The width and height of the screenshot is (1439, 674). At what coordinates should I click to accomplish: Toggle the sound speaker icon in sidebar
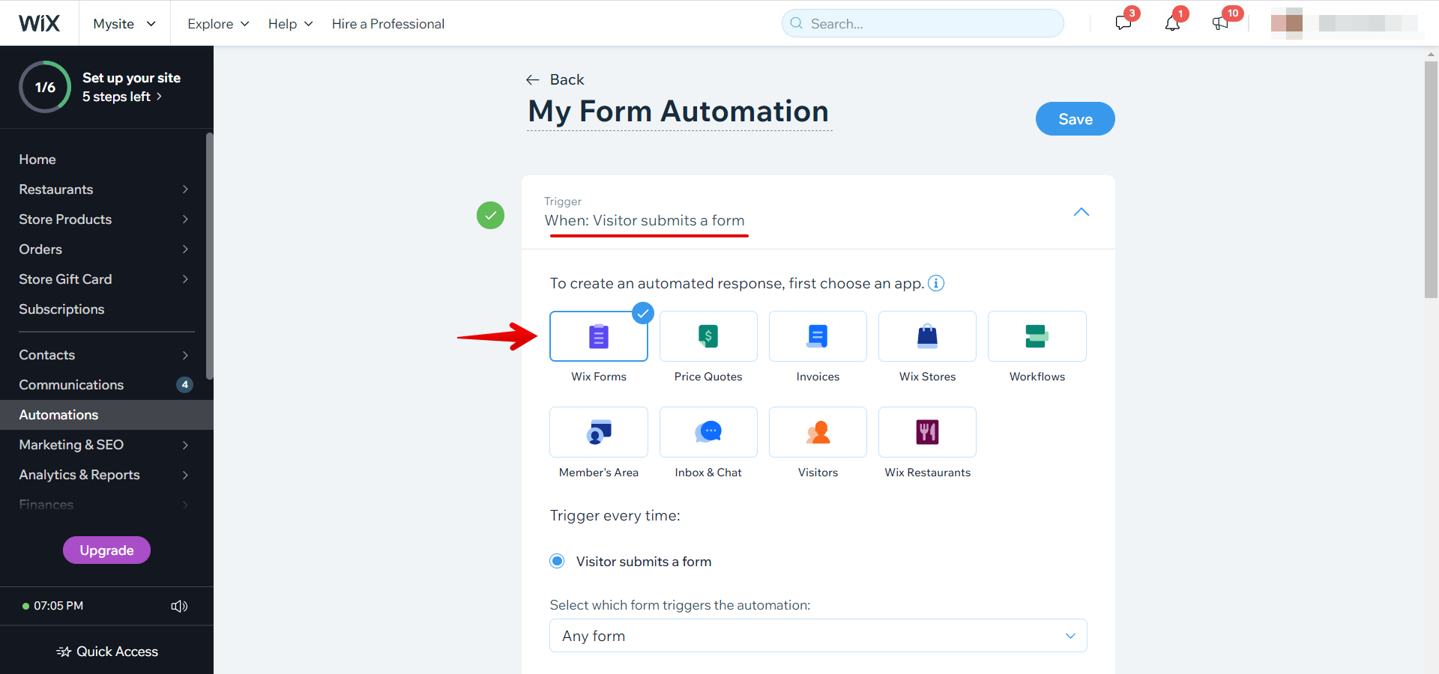(179, 606)
